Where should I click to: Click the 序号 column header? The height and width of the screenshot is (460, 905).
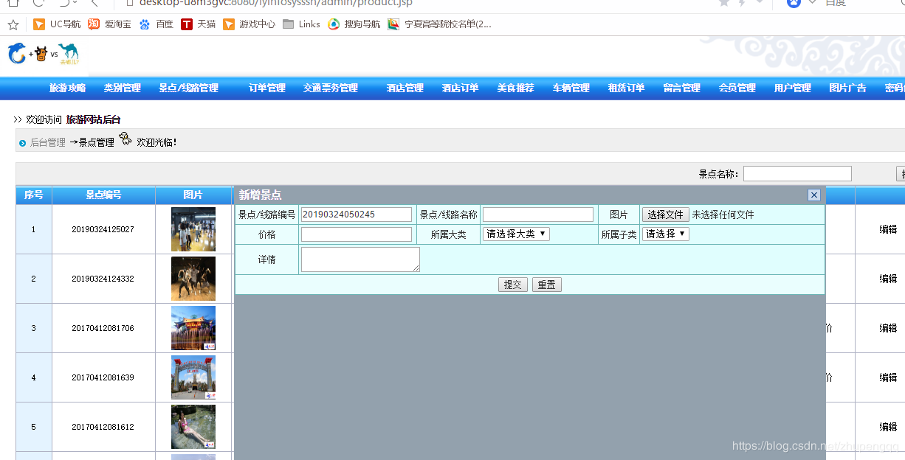pyautogui.click(x=33, y=195)
